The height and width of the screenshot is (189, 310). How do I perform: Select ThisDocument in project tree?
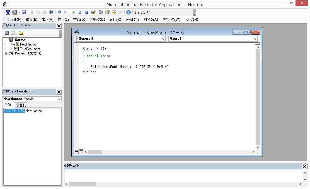30,49
